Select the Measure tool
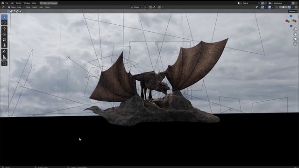Viewport: 299px width, 168px height. pos(4,57)
